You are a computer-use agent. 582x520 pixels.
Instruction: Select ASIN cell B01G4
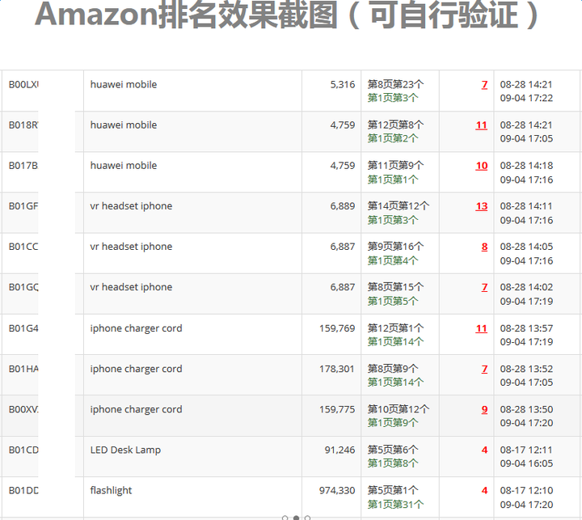pyautogui.click(x=23, y=328)
